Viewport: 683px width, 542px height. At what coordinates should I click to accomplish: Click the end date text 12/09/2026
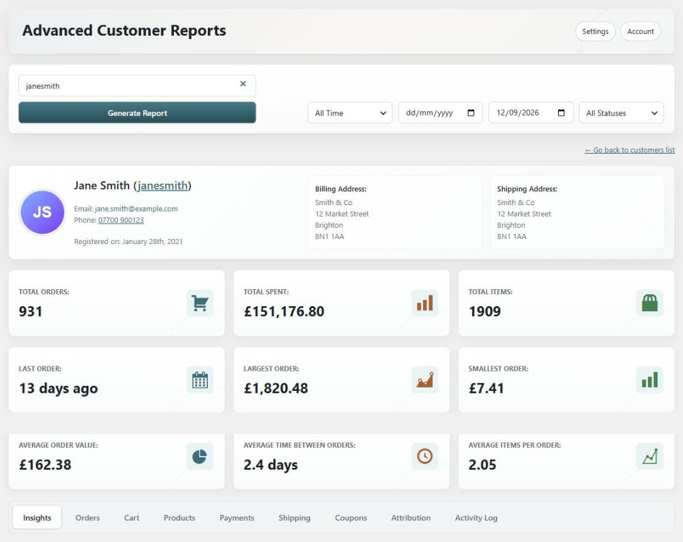[x=517, y=113]
